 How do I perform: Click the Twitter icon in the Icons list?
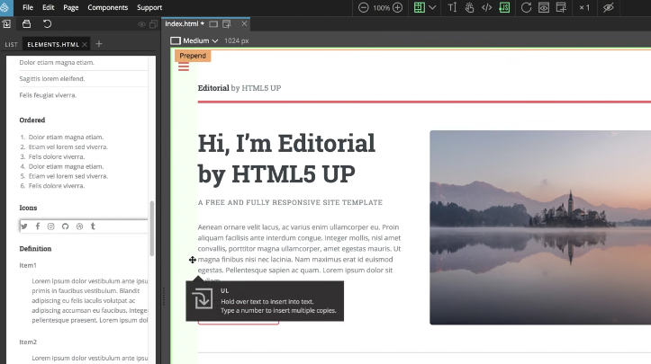pyautogui.click(x=24, y=226)
